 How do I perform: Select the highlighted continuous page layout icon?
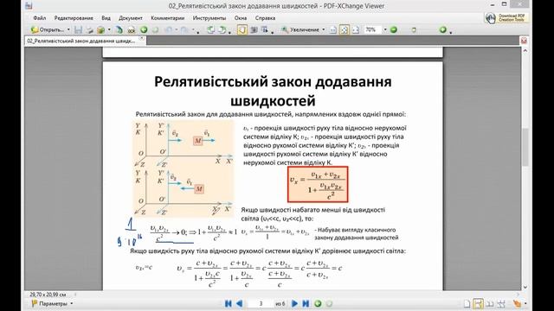(x=478, y=303)
